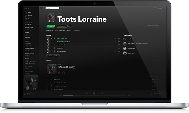Skip to the next track

click(99, 93)
